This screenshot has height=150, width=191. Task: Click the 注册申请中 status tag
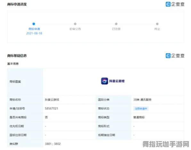141,109
